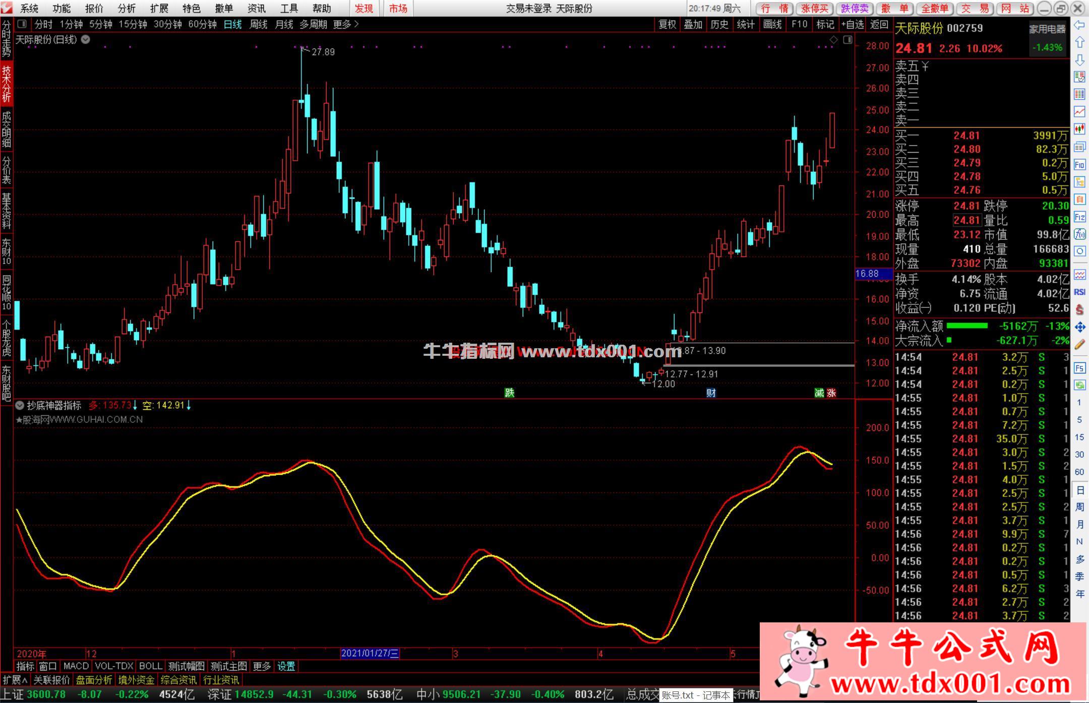Click the app logo icon at top-left

click(x=7, y=8)
